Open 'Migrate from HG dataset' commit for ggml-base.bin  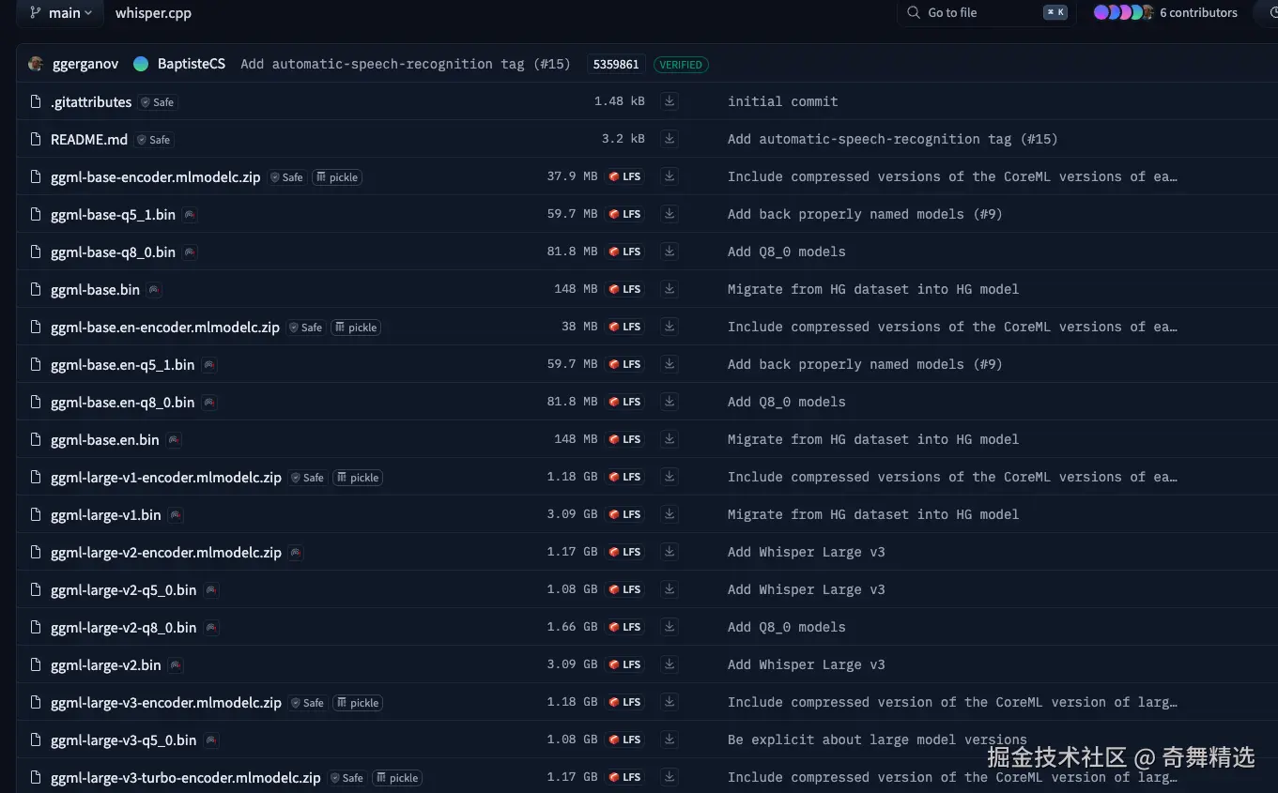(x=873, y=289)
